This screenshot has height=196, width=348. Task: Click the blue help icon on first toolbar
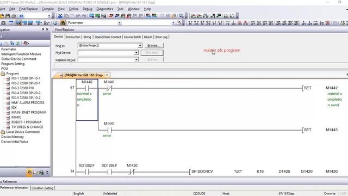(x=21, y=16)
